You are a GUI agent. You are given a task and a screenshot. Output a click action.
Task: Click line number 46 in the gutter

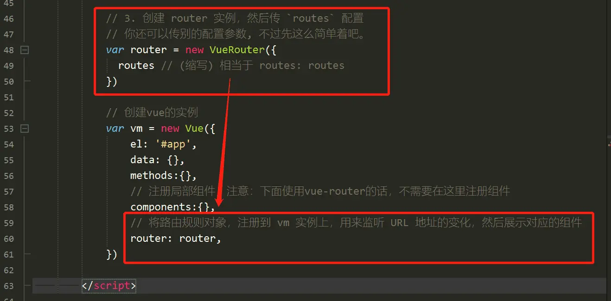click(x=8, y=18)
